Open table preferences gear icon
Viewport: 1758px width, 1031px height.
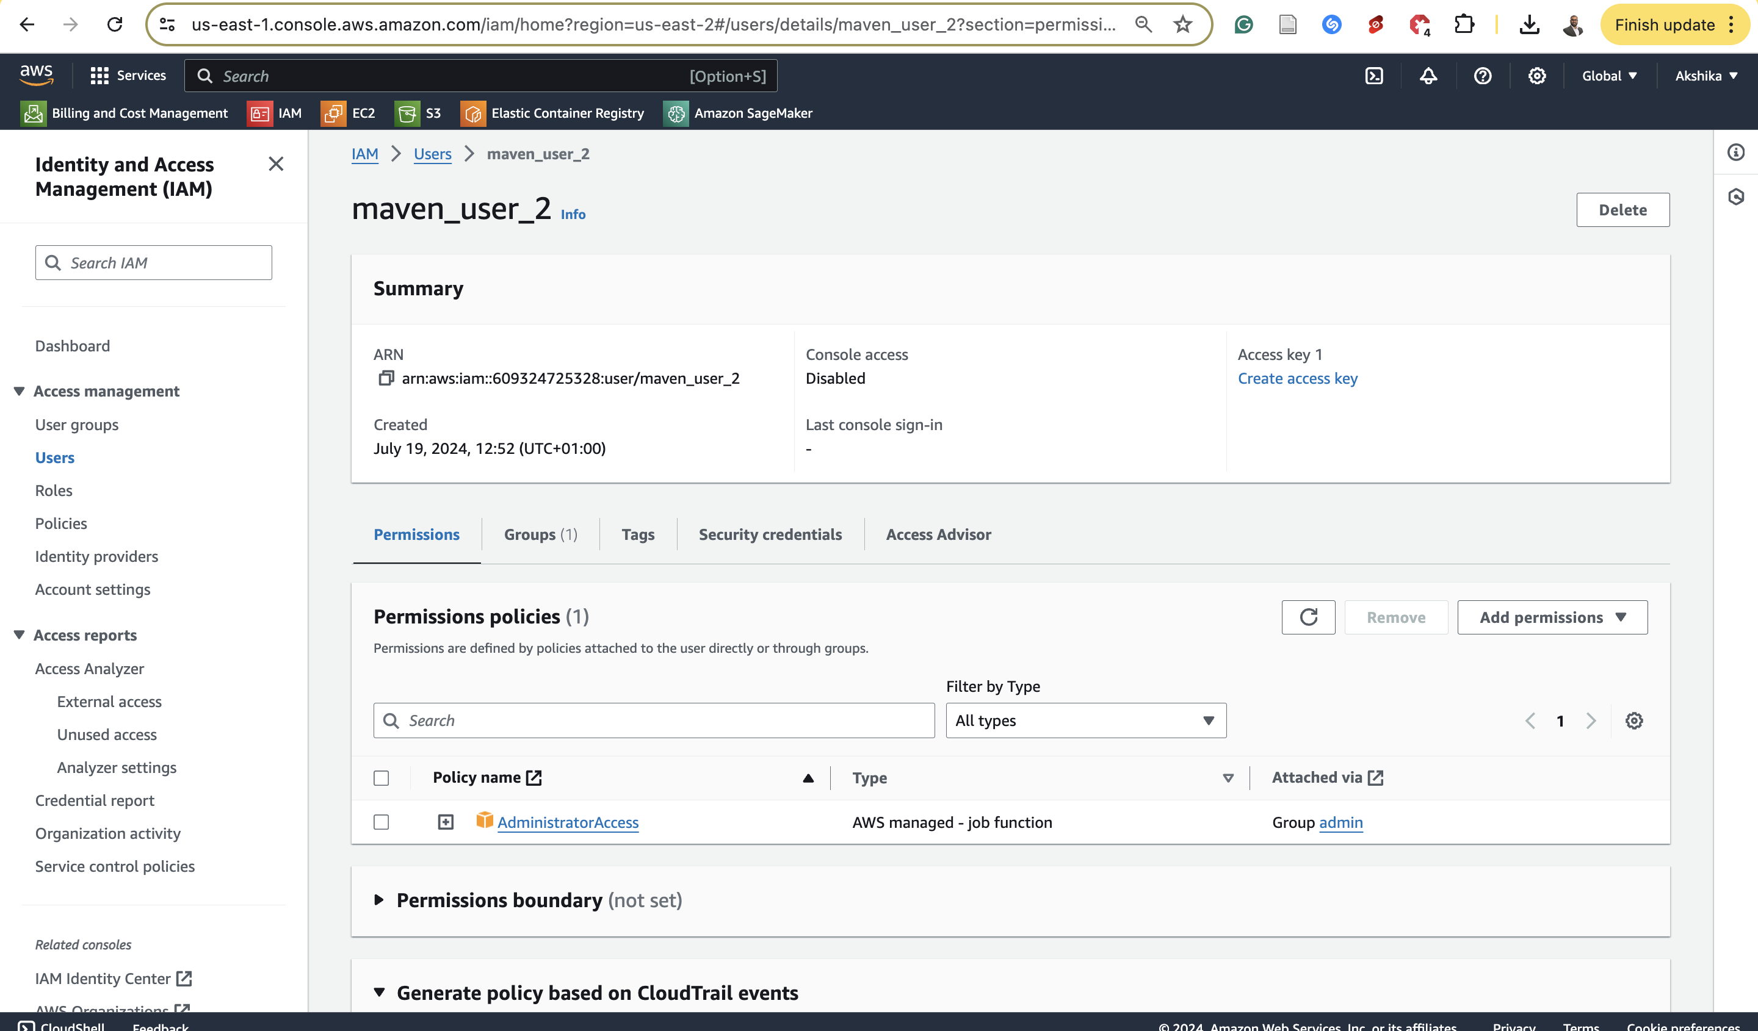(x=1634, y=721)
